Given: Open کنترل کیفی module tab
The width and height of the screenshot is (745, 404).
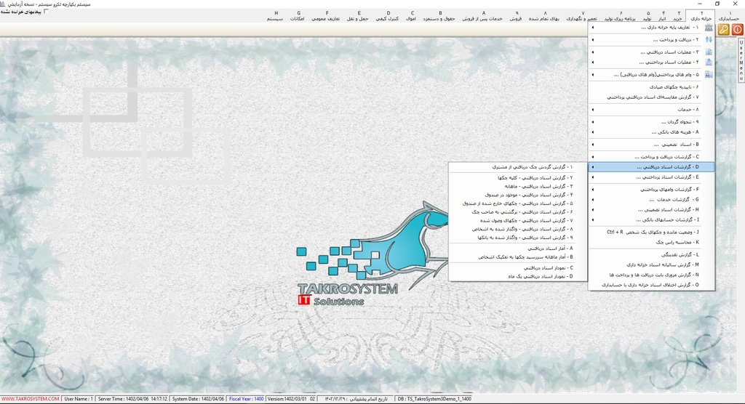Looking at the screenshot, I should 387,16.
